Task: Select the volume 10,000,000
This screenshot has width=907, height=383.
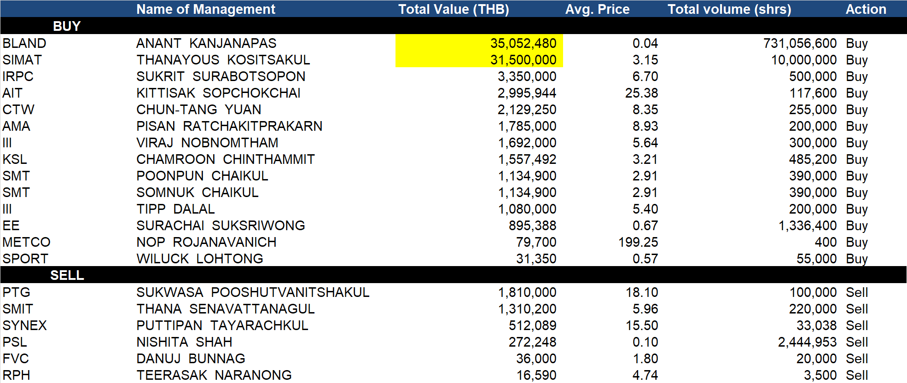Action: coord(804,60)
